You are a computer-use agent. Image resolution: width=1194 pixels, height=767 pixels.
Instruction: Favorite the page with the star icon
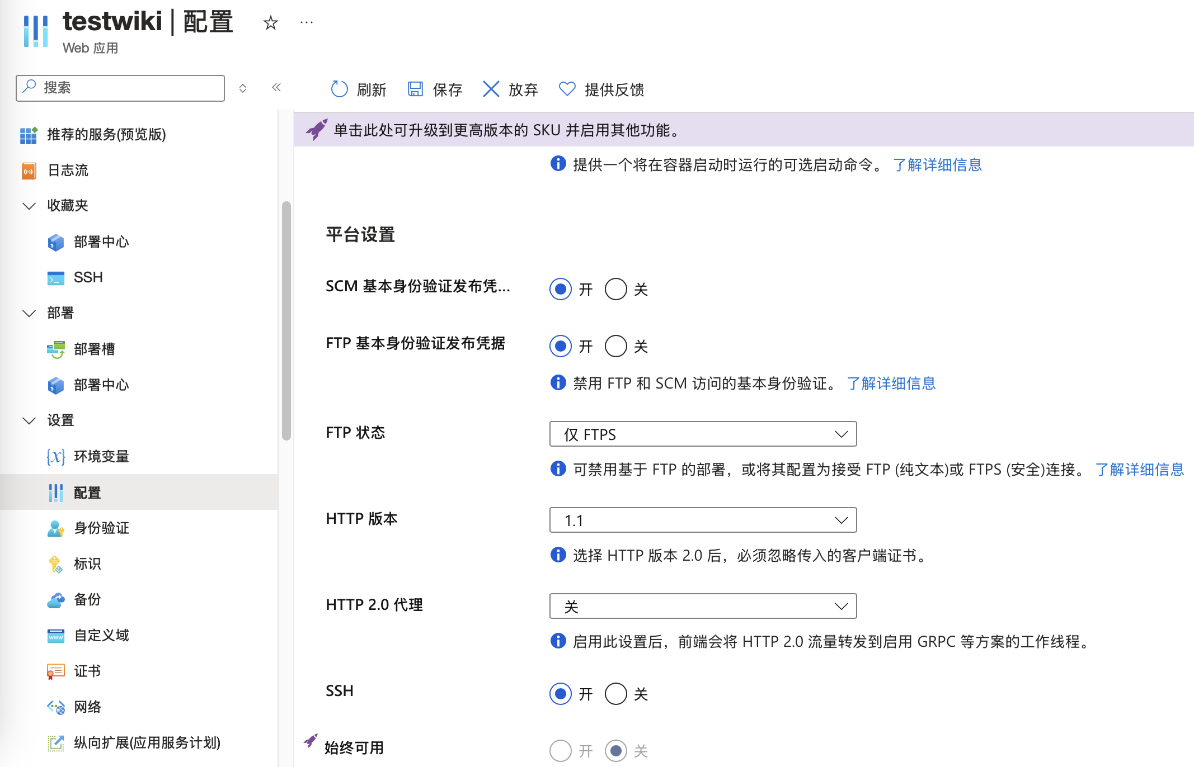(270, 23)
